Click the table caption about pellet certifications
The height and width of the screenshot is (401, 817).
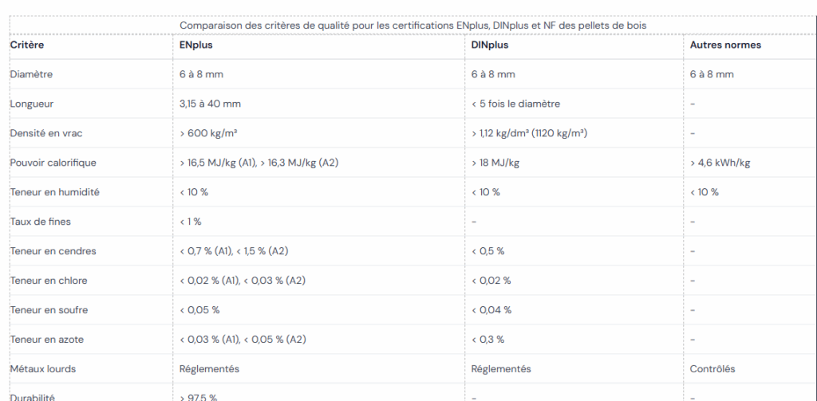pos(412,26)
